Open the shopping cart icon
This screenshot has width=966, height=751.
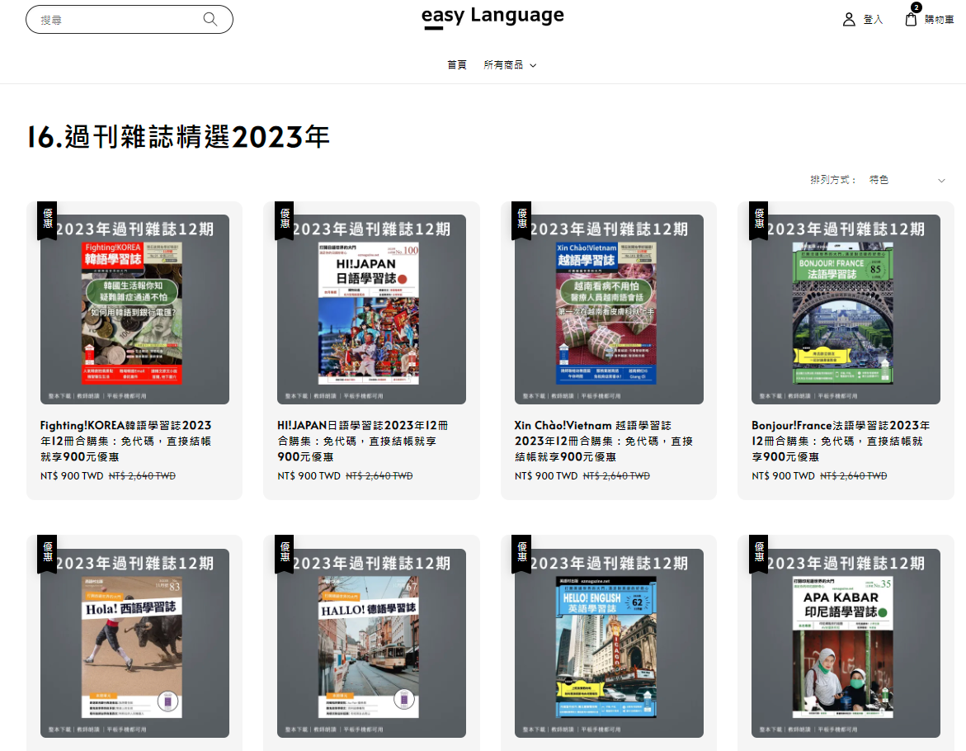pos(911,19)
